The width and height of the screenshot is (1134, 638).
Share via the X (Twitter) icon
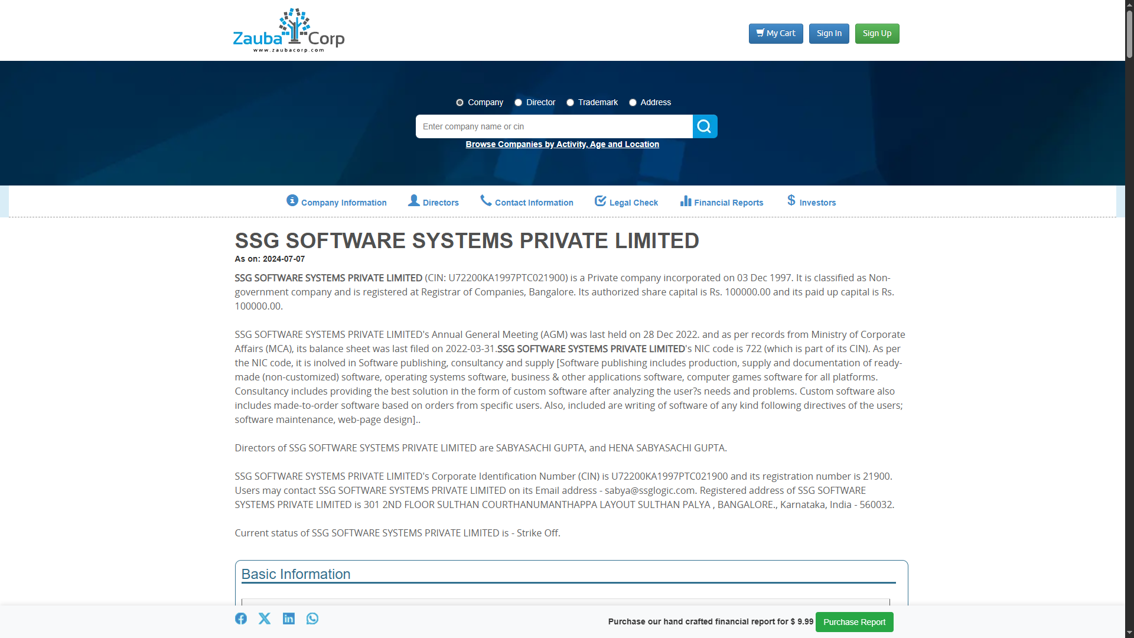click(265, 619)
